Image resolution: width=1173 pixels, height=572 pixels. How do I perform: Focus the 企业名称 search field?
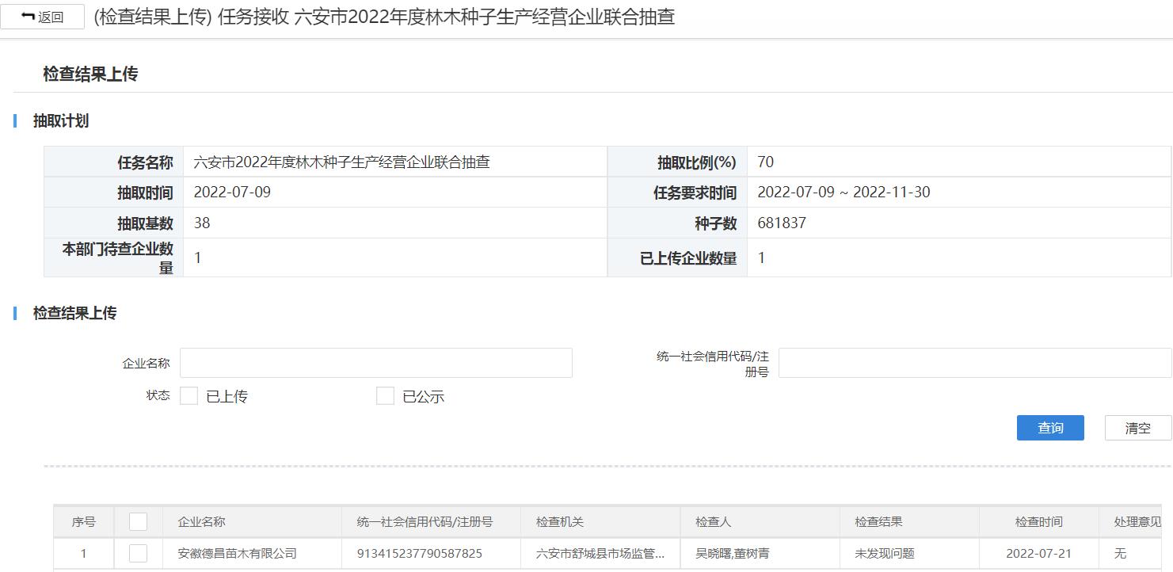pyautogui.click(x=376, y=363)
